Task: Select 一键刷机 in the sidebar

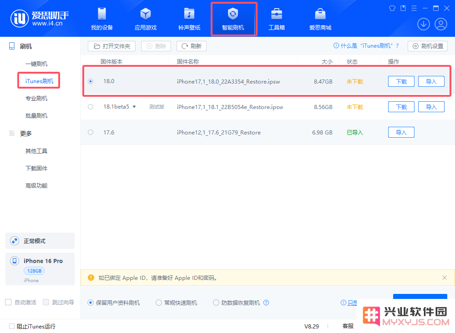Action: (36, 64)
